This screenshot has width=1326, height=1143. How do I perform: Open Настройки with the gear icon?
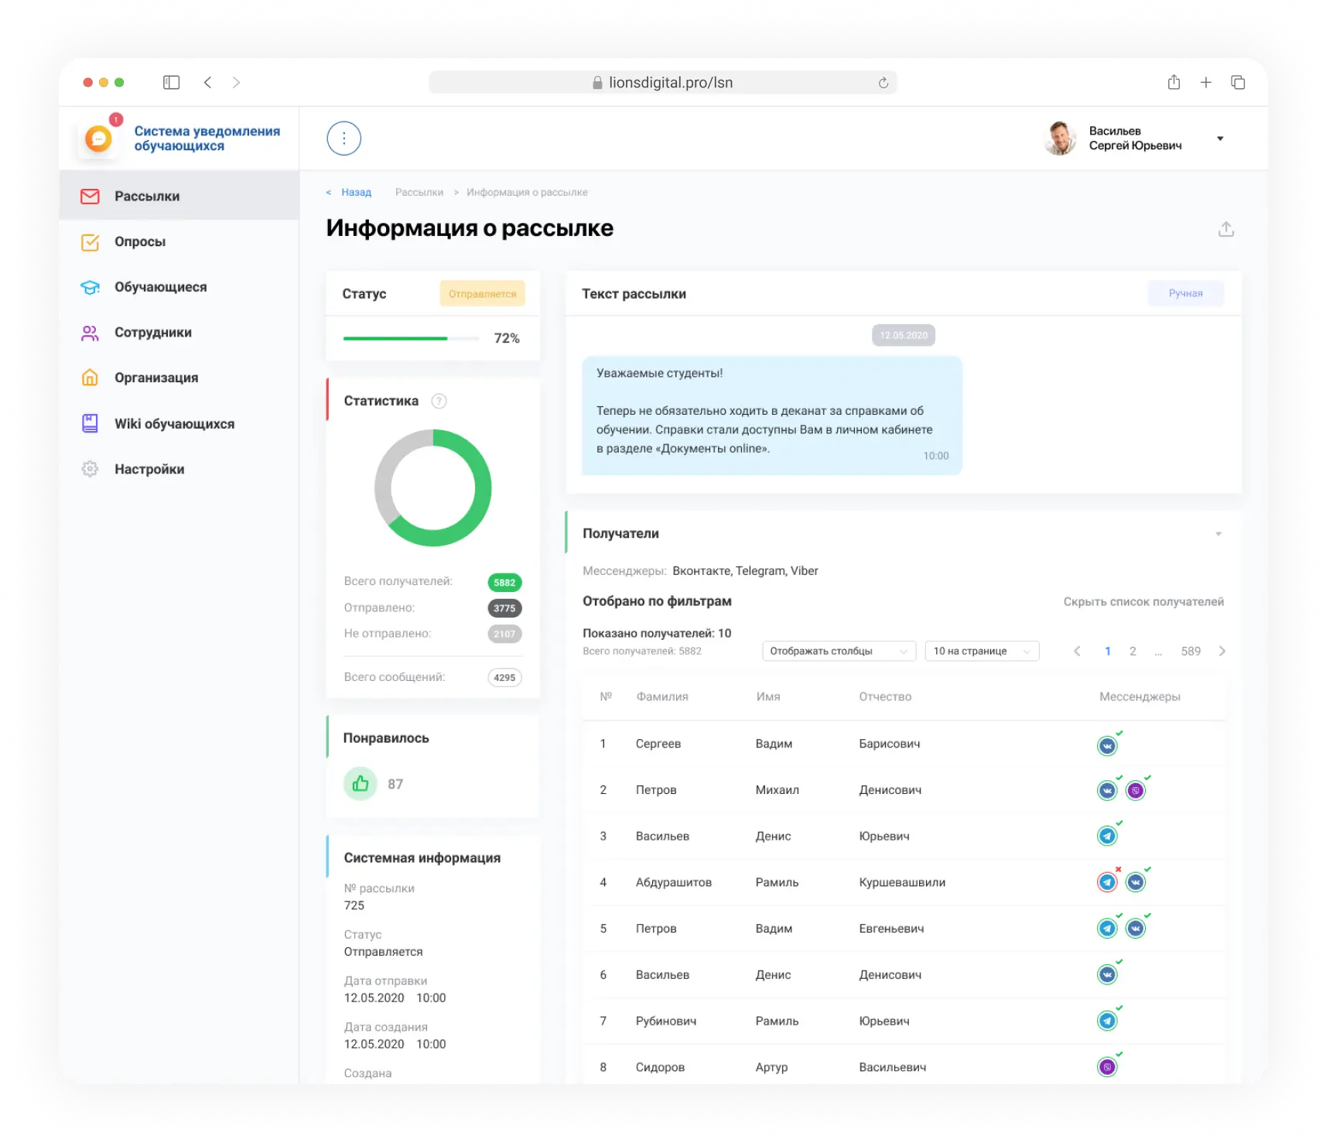pos(91,469)
